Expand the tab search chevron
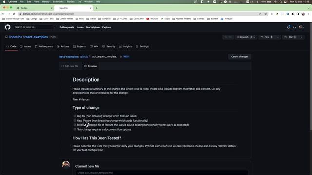This screenshot has height=175, width=312. pyautogui.click(x=308, y=8)
